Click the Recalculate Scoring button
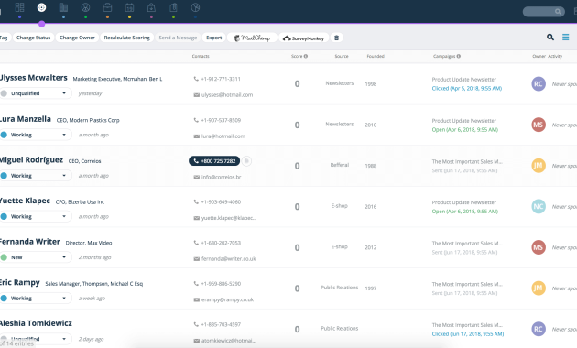Viewport: 577px width, 348px height. (126, 38)
